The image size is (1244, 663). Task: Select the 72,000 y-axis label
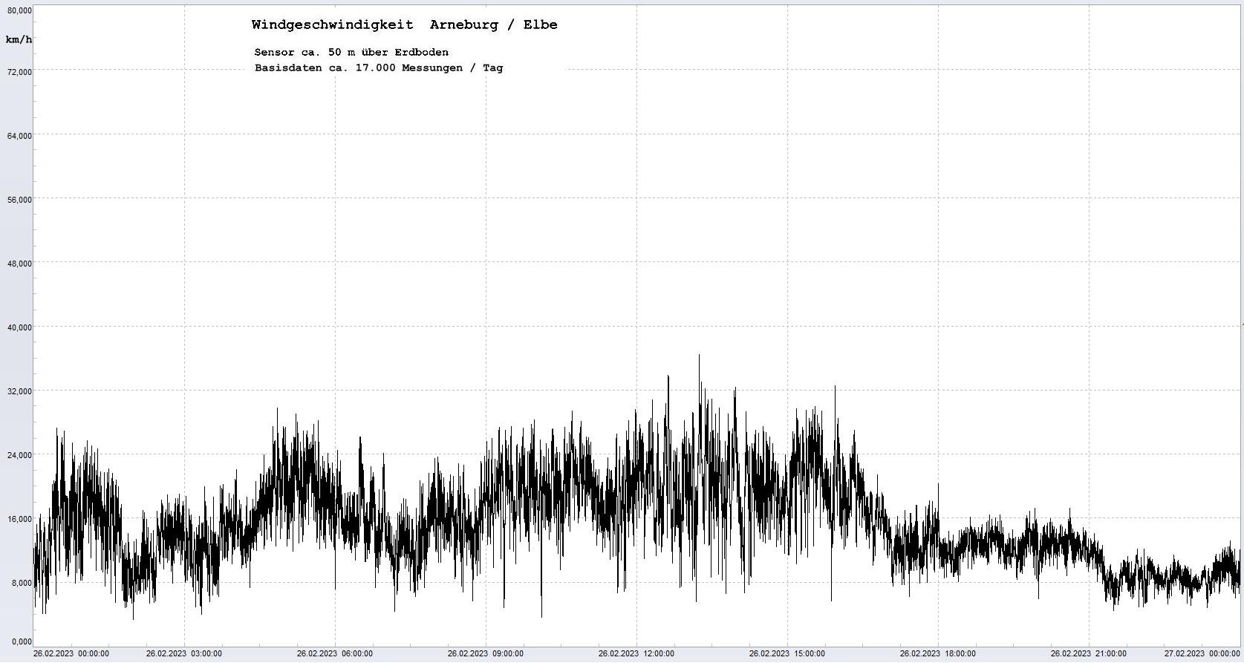pos(19,71)
